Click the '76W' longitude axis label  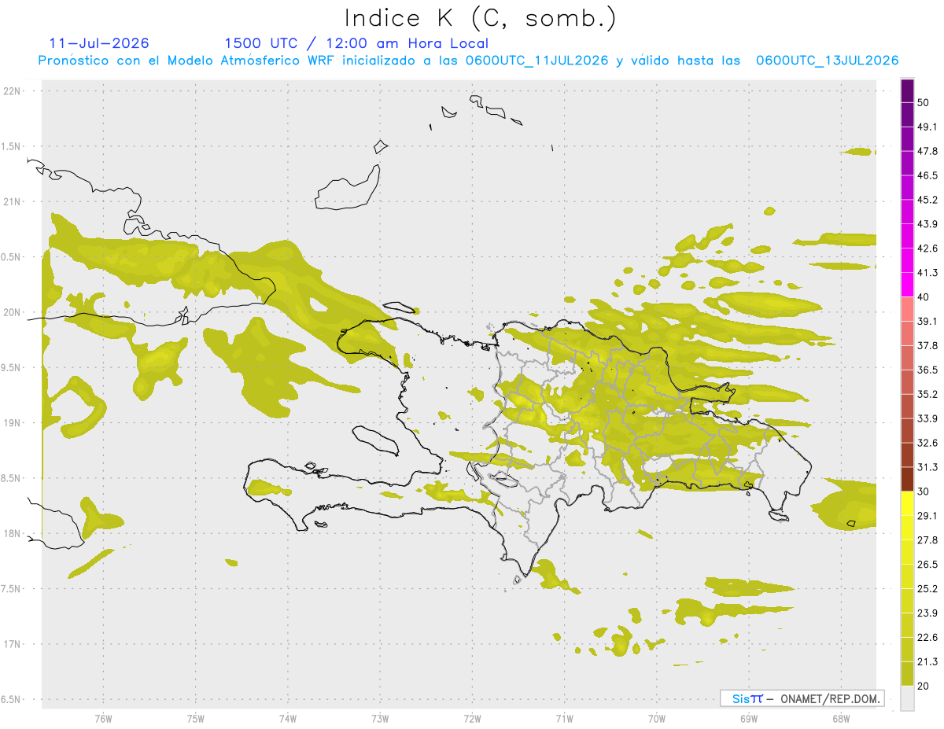pyautogui.click(x=103, y=719)
